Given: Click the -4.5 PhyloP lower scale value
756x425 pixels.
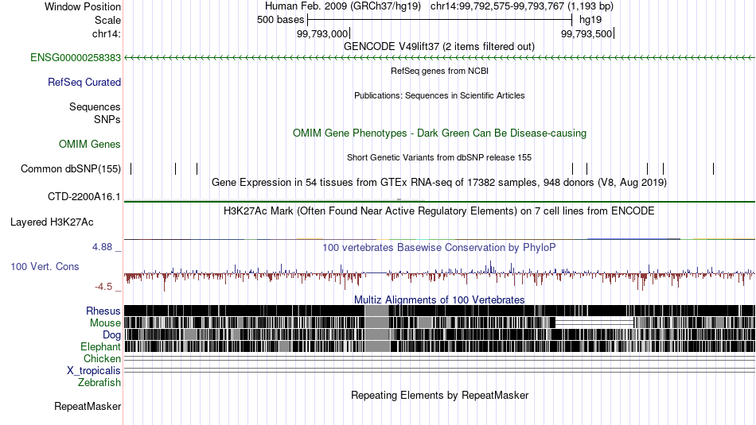Looking at the screenshot, I should 103,287.
